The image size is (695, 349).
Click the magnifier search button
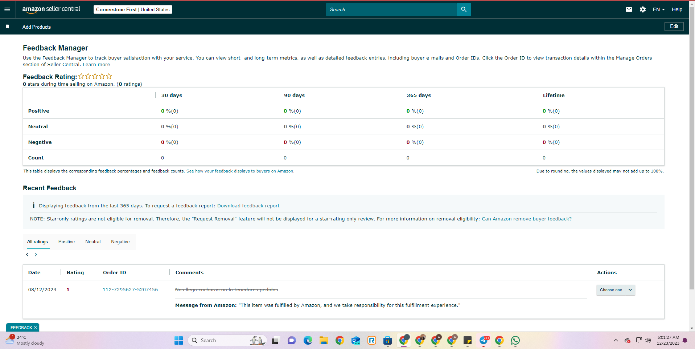pos(464,9)
